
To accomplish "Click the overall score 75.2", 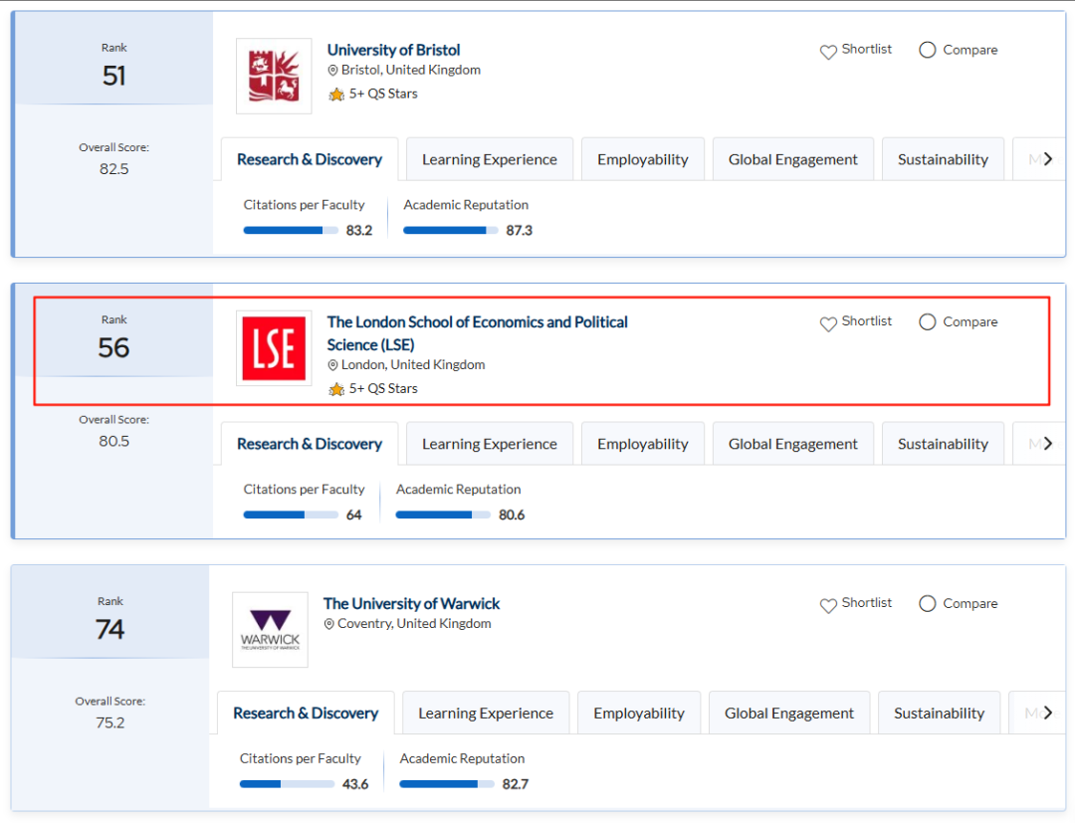I will (x=110, y=722).
